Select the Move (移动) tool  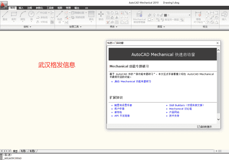click(x=101, y=16)
